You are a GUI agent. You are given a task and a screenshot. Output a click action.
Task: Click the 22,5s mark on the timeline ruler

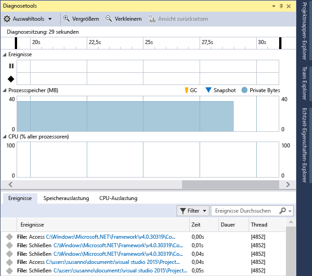[x=95, y=42]
